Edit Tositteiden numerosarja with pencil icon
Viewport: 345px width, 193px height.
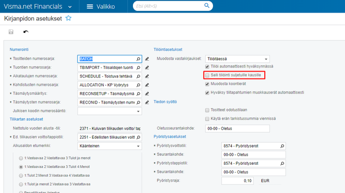coord(147,59)
